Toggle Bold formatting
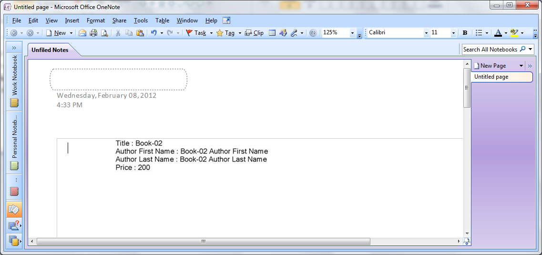542x255 pixels. 465,33
